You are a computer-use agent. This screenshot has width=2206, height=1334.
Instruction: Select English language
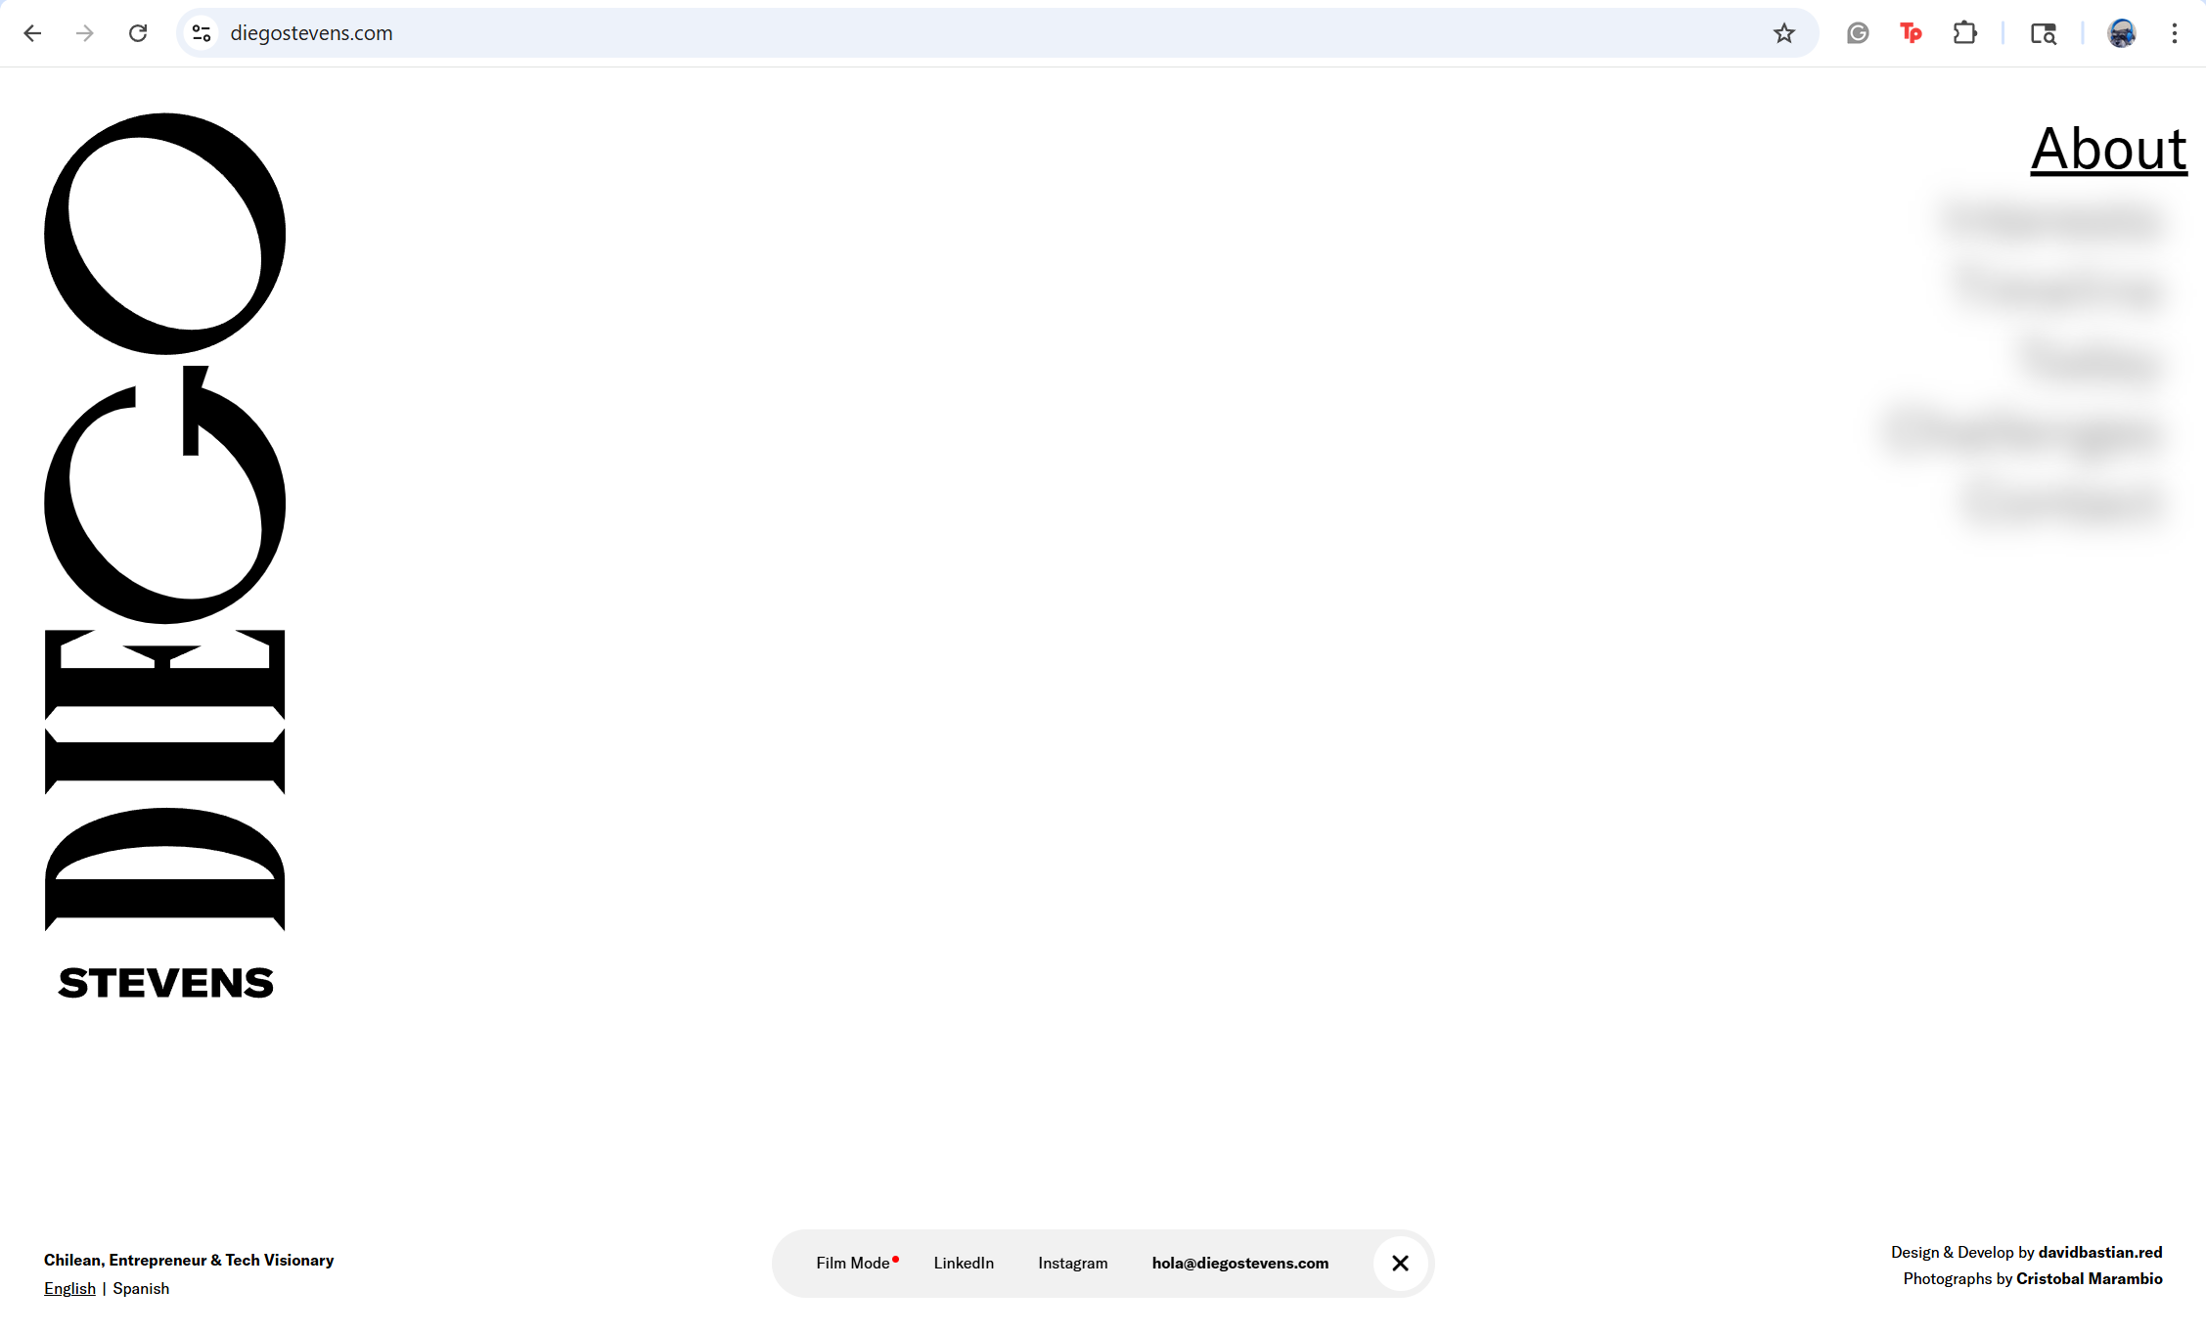[69, 1289]
